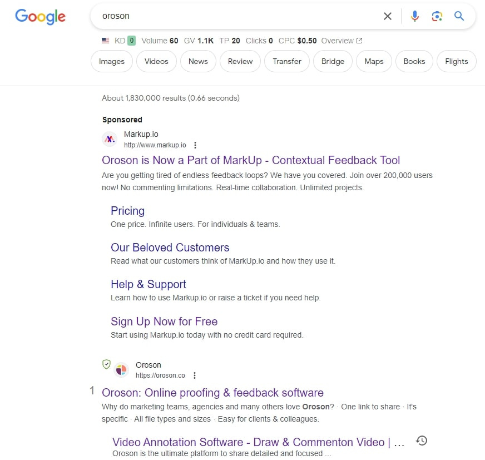Click the http://www.markup.io URL text
Screen dimensions: 485x460
pos(155,145)
